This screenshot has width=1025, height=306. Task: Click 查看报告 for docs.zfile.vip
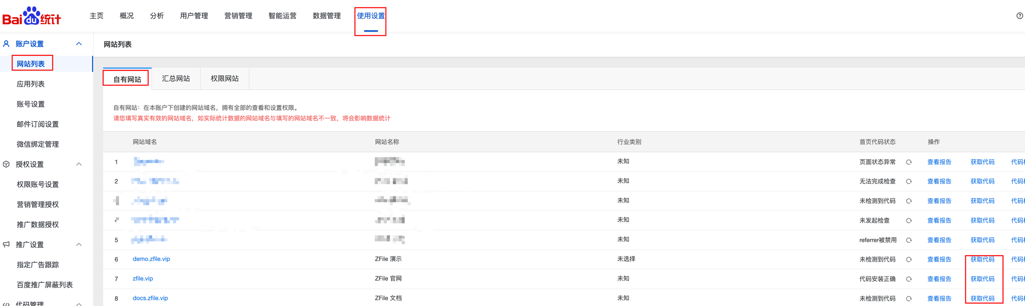(x=939, y=298)
